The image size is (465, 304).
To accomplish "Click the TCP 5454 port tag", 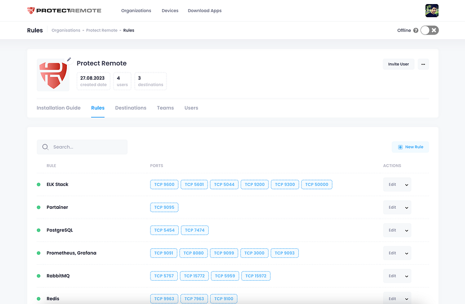I will coord(164,230).
